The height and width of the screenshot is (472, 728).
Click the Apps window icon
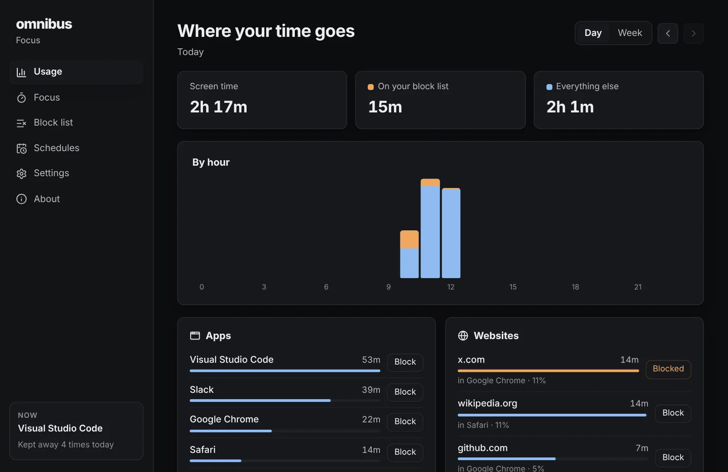(x=195, y=336)
